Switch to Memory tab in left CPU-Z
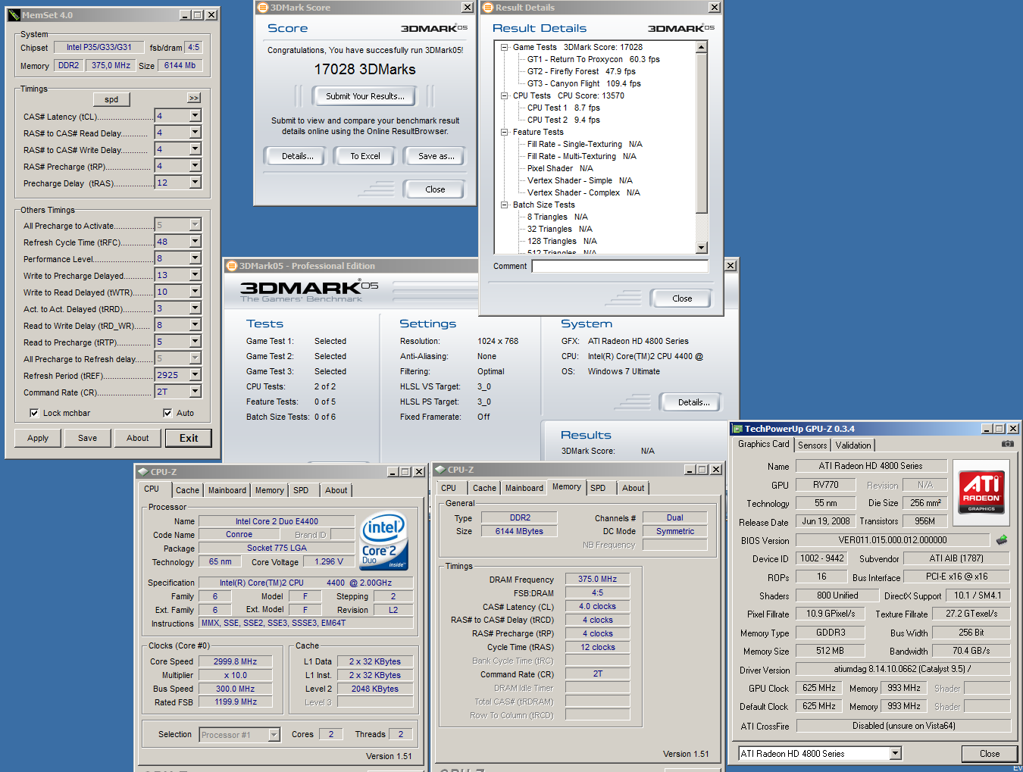This screenshot has width=1023, height=772. point(269,490)
